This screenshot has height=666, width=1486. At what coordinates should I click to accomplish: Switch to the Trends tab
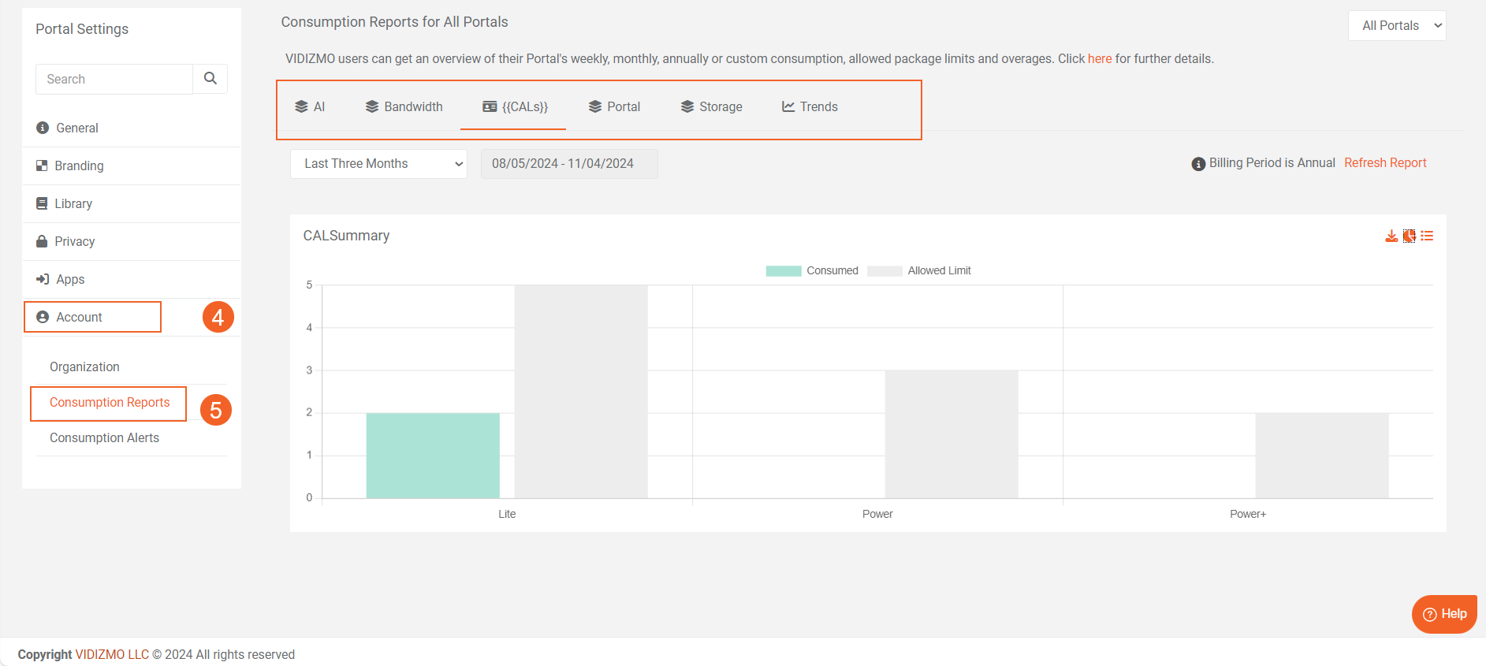coord(810,107)
